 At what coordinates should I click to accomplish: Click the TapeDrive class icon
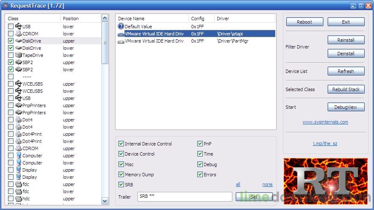(19, 55)
